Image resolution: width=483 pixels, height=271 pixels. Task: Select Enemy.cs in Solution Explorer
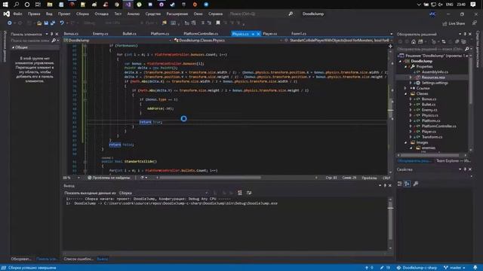pos(429,110)
